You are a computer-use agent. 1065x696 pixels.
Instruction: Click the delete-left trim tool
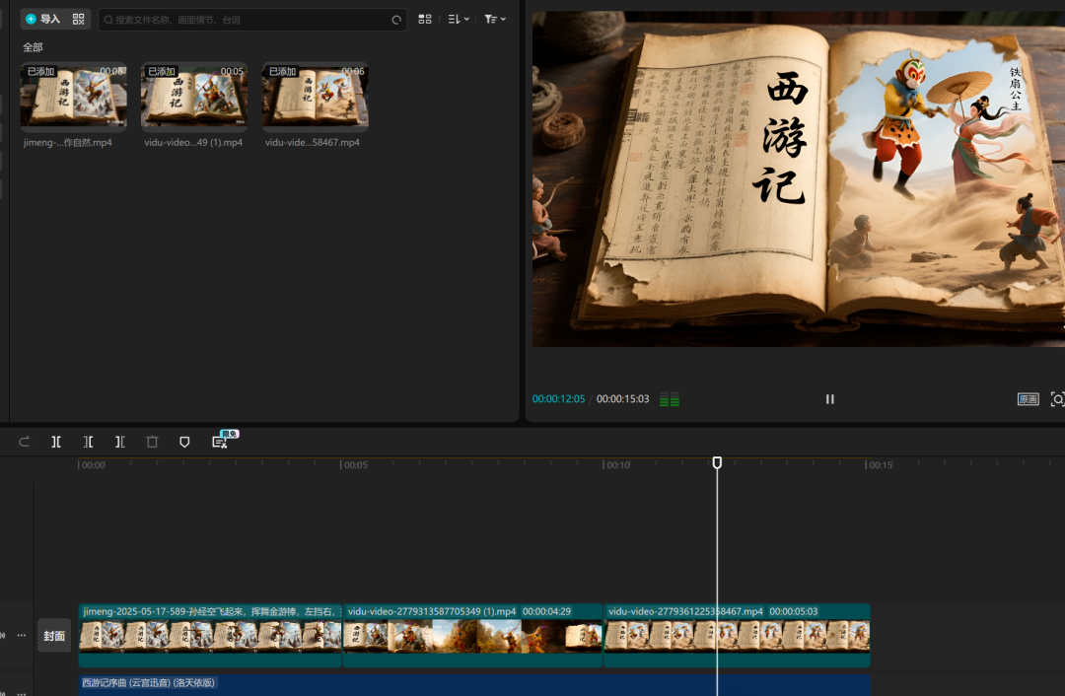[x=89, y=442]
